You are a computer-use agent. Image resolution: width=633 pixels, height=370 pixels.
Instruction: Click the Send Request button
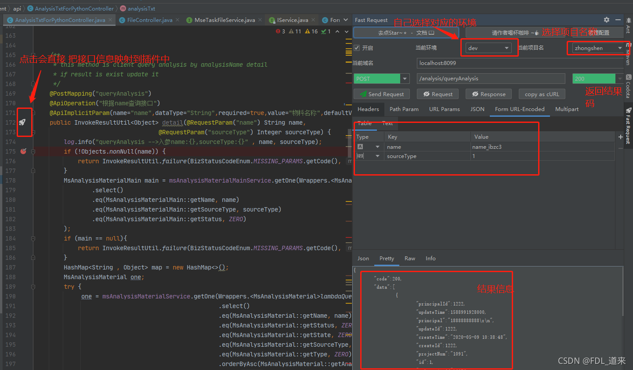point(381,93)
